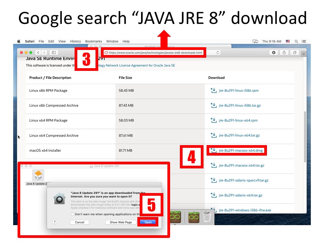Click download icon beside linux-i586.tar.gz
Viewport: 324px width, 243px height.
click(213, 105)
